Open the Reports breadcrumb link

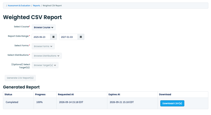(37, 6)
